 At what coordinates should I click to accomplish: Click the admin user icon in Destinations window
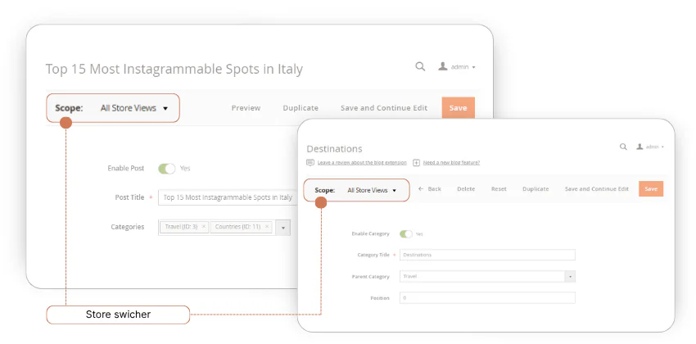coord(640,147)
